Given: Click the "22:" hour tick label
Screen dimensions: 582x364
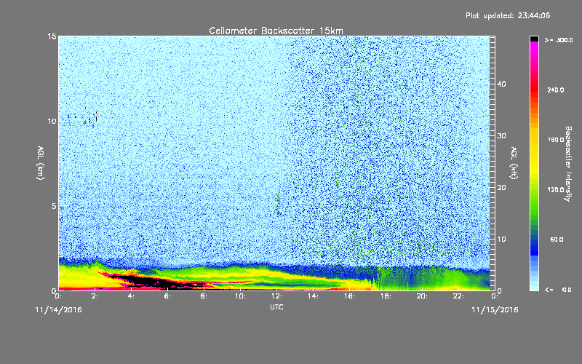Looking at the screenshot, I should pyautogui.click(x=458, y=296).
